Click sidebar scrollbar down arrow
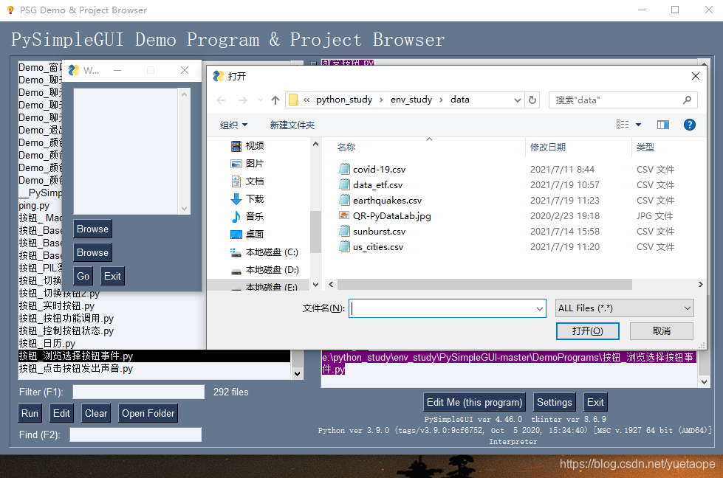 coord(316,285)
